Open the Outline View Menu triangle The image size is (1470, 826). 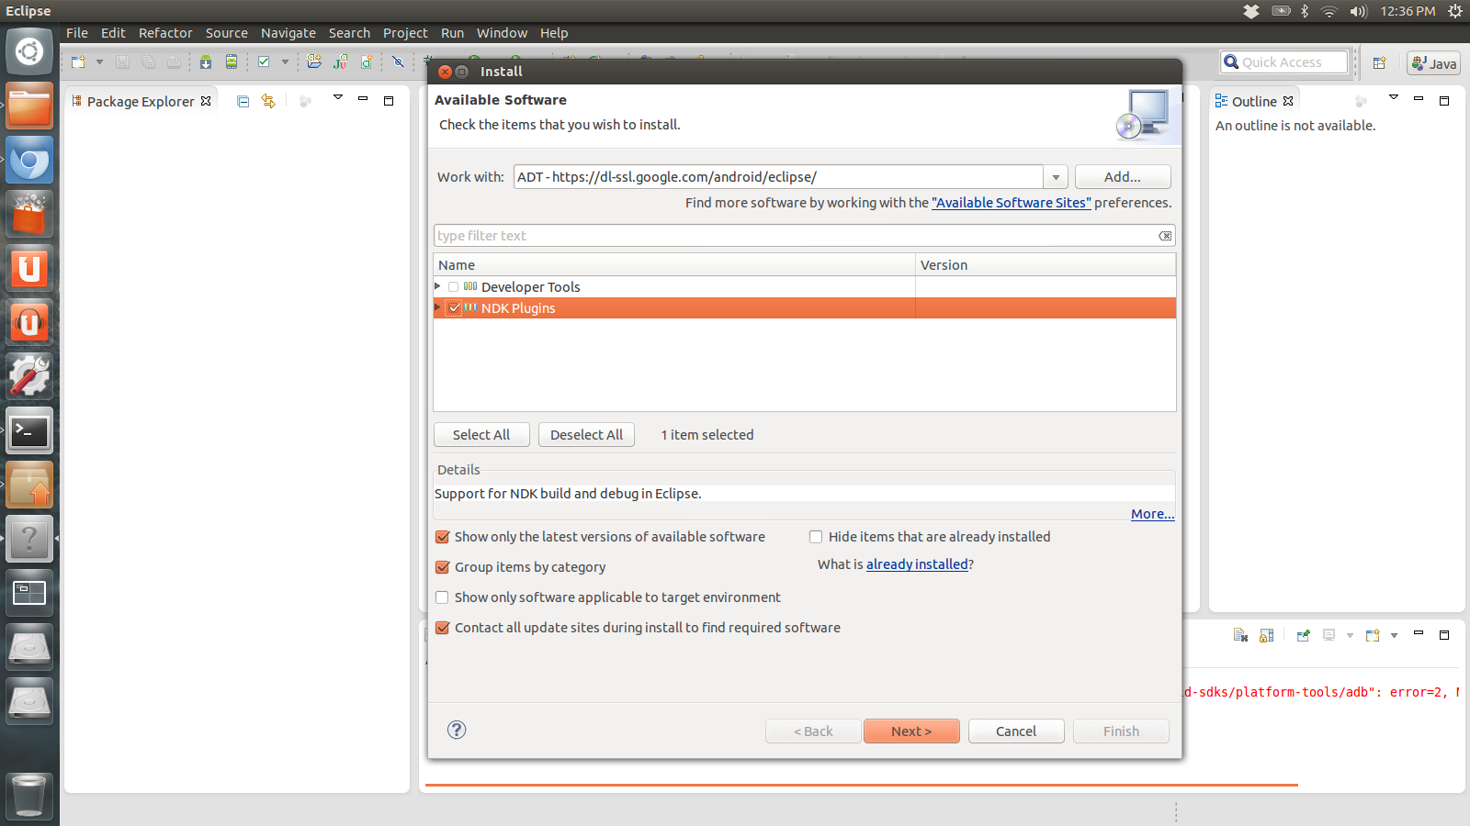1393,97
